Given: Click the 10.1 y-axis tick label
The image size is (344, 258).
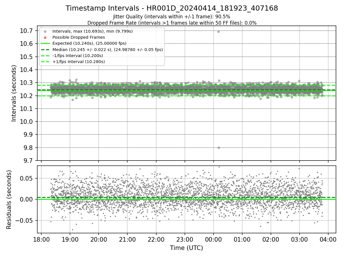Looking at the screenshot, I should coord(26,109).
